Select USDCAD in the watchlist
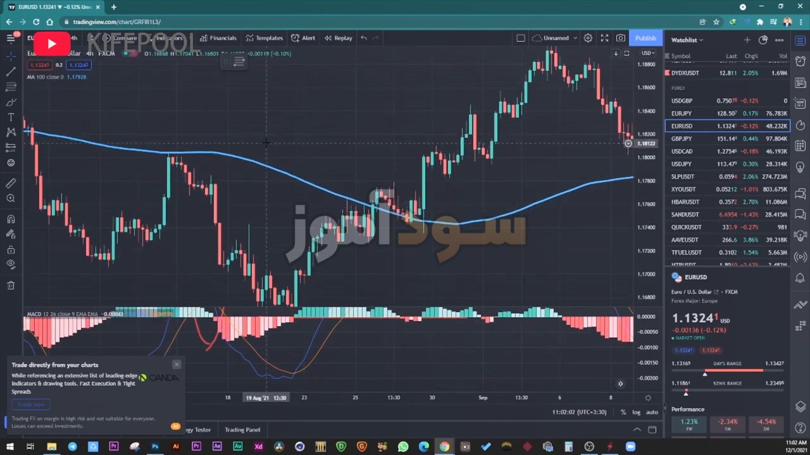This screenshot has width=810, height=455. [727, 151]
